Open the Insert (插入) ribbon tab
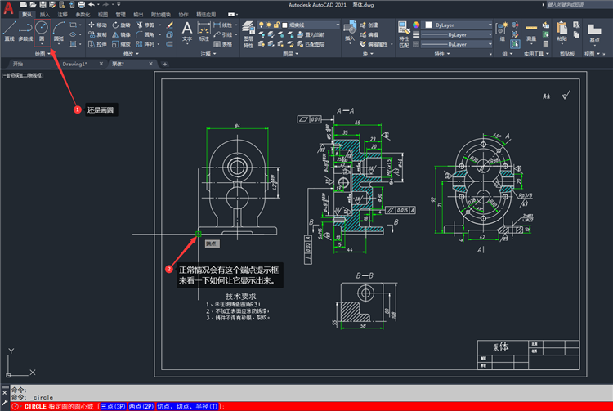This screenshot has height=411, width=613. pyautogui.click(x=45, y=15)
